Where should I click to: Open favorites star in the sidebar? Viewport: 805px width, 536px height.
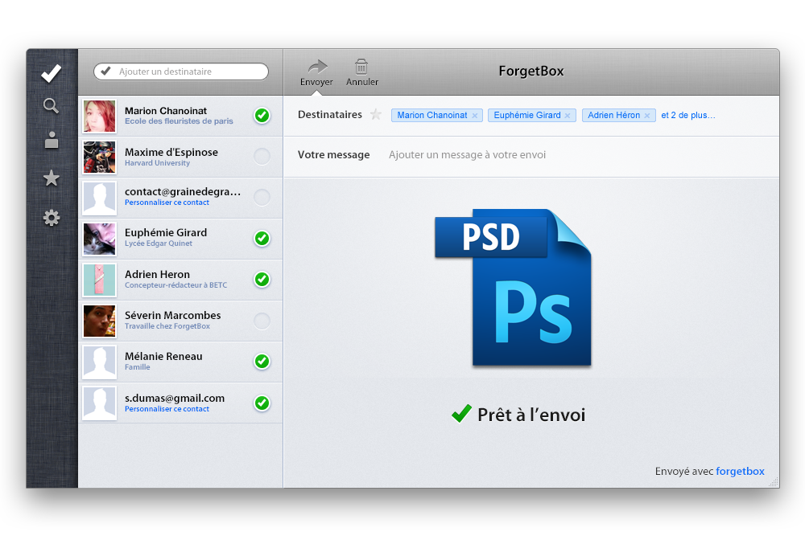[x=52, y=178]
